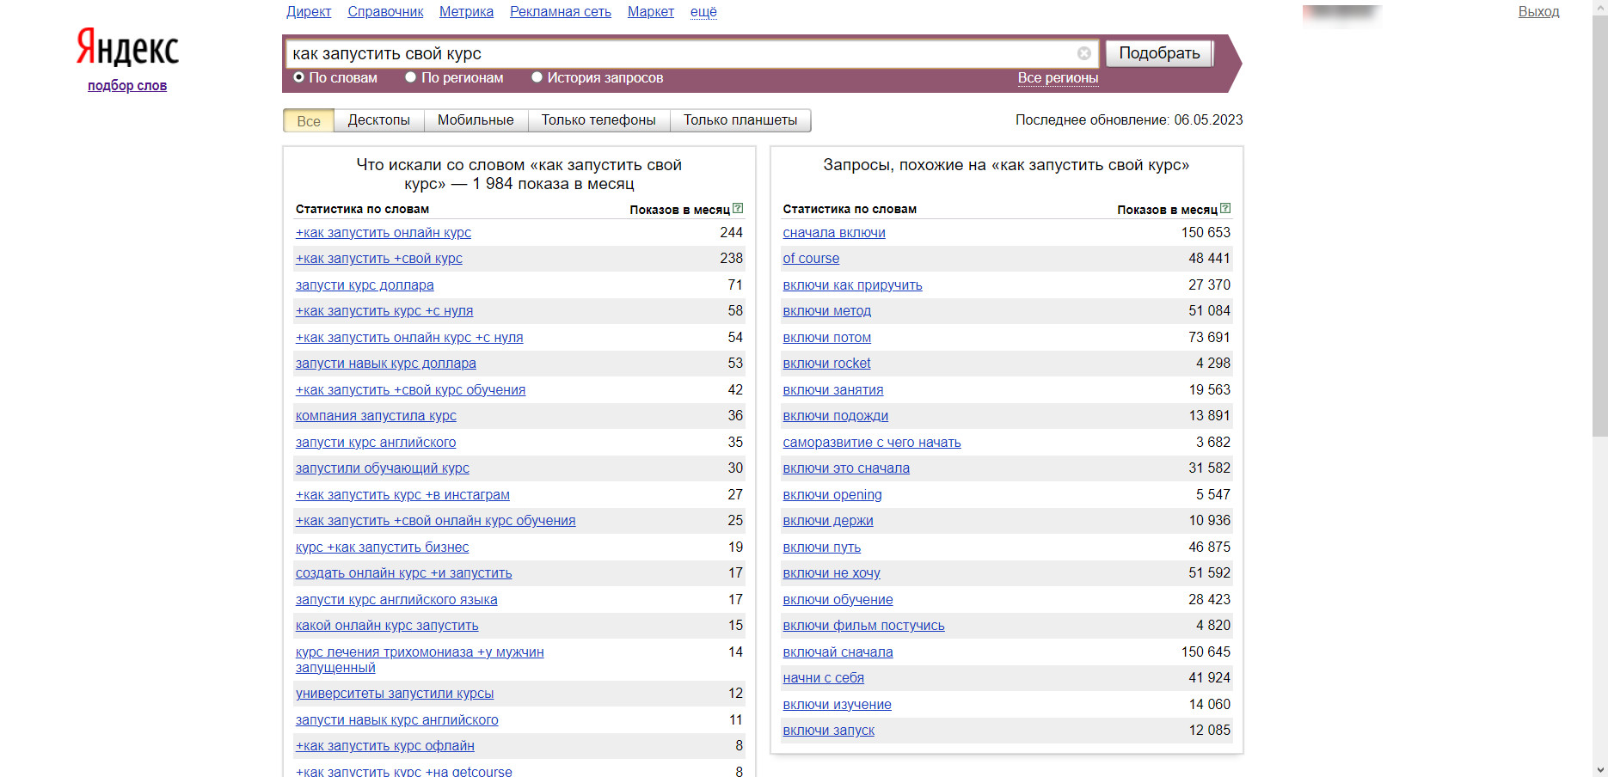Open "+как запустить онлайн курс +с нуля"
This screenshot has height=777, width=1608.
click(409, 338)
